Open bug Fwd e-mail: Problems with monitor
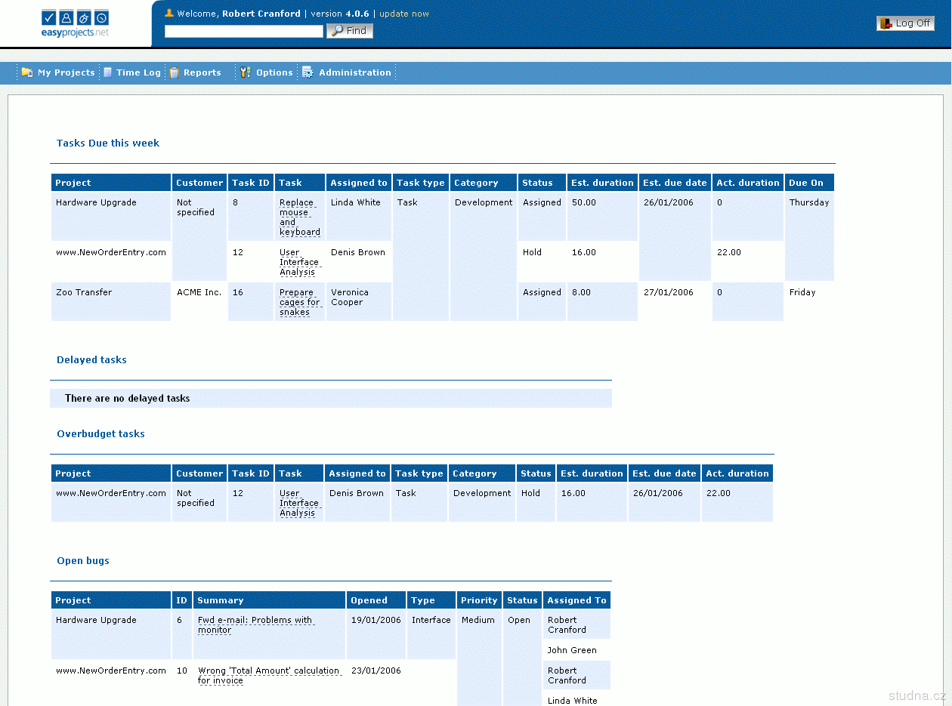Viewport: 952px width, 706px height. (x=255, y=625)
